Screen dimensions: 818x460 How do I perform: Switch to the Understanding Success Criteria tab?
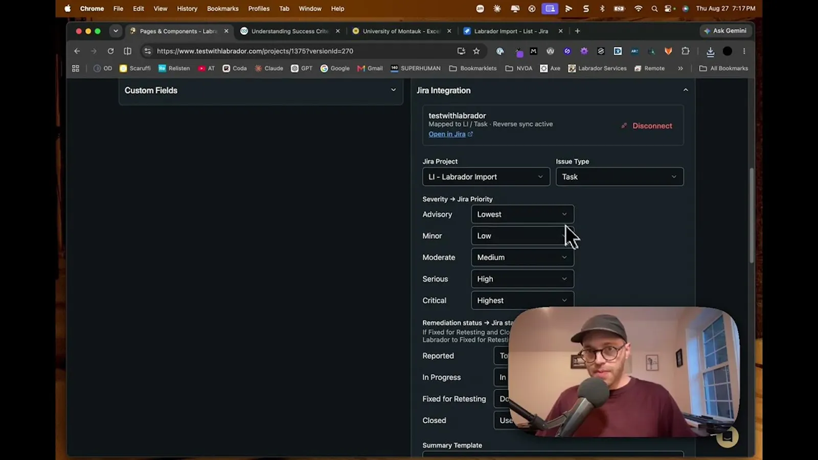(x=290, y=31)
